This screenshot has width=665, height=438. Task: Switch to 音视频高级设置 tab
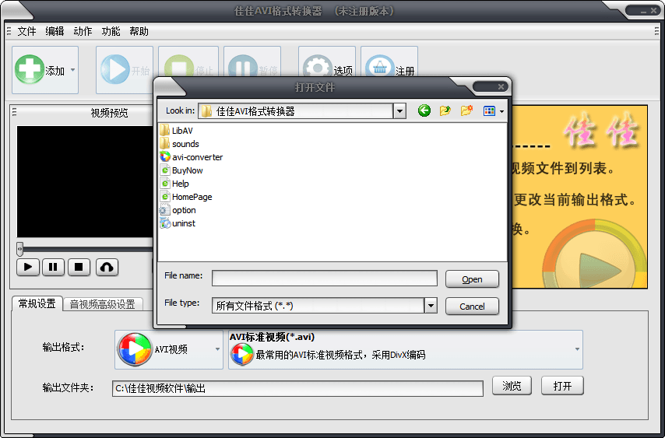click(102, 304)
